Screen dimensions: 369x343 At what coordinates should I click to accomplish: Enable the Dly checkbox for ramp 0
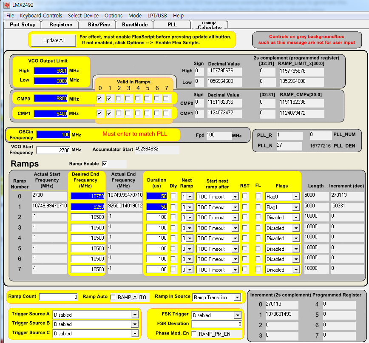pyautogui.click(x=173, y=196)
